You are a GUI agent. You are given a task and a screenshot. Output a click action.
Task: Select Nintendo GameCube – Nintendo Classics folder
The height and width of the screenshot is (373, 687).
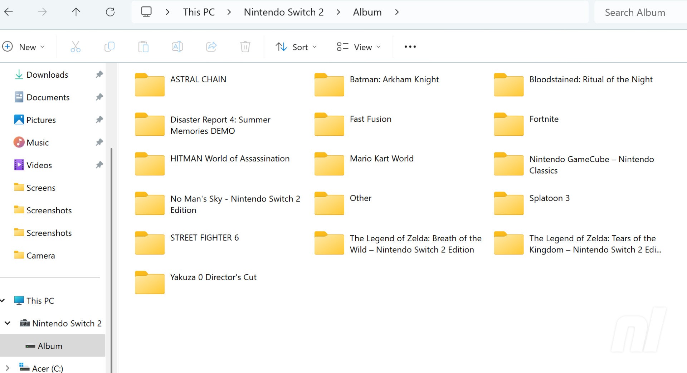(x=574, y=164)
